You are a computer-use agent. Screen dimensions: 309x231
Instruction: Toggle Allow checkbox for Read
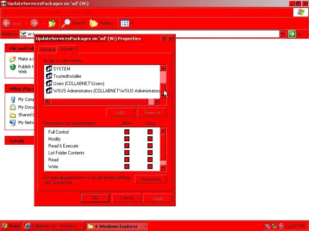tap(127, 159)
